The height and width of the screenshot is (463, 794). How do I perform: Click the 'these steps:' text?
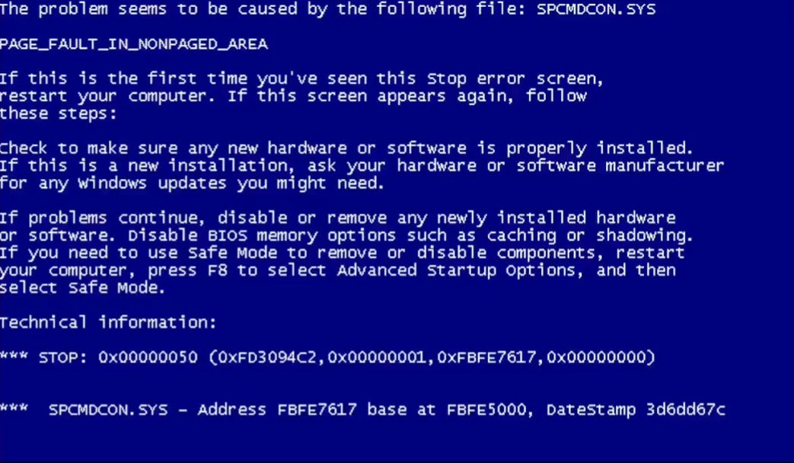(58, 113)
